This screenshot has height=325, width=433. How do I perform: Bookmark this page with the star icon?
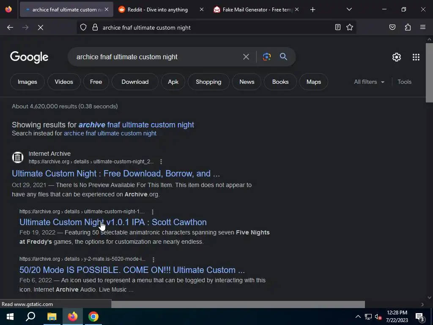(350, 27)
